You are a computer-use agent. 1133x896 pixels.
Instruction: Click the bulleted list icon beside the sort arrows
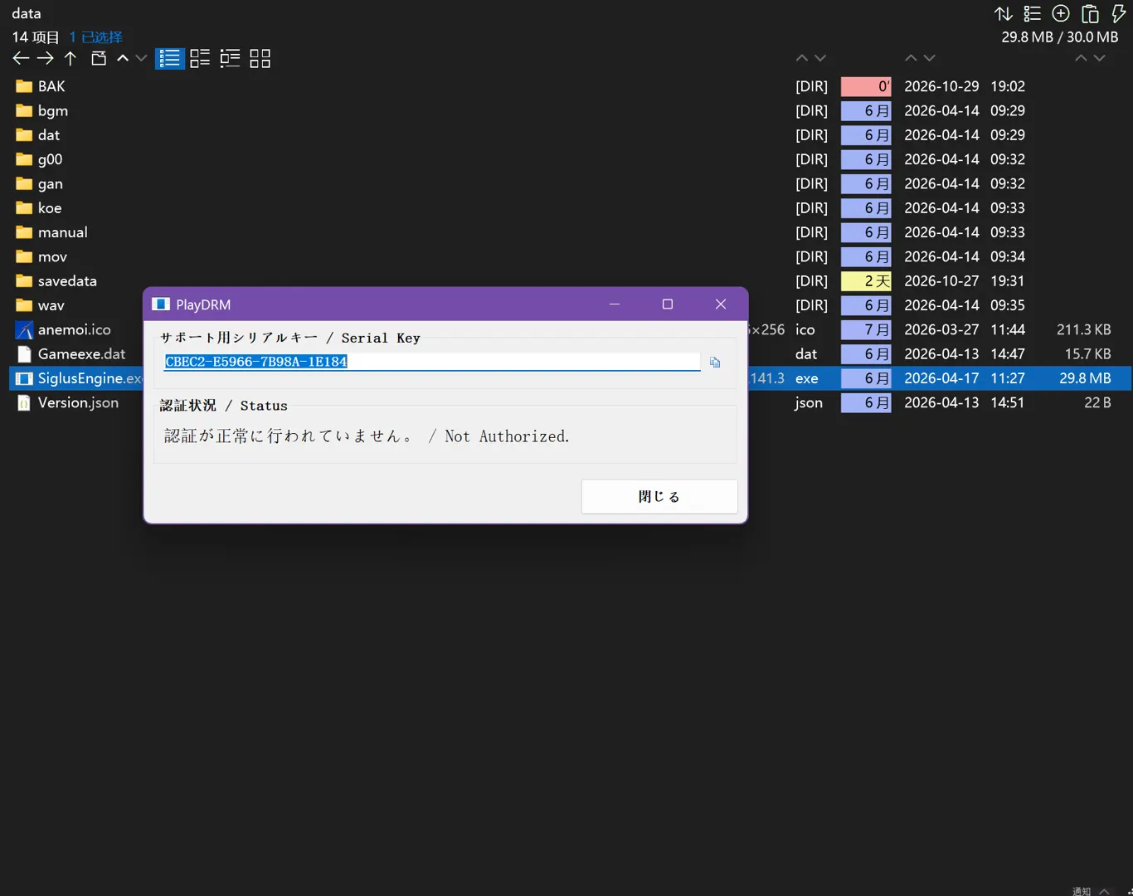coord(1032,13)
